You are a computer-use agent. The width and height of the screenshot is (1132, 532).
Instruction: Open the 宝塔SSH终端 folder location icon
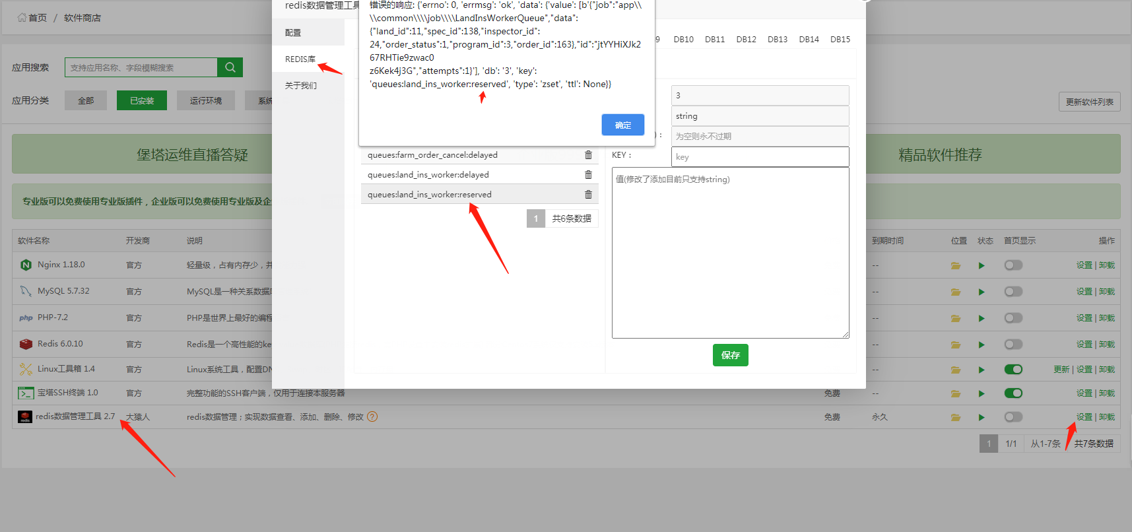(955, 393)
